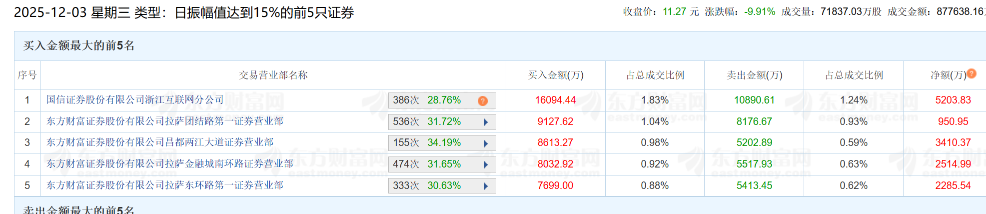The width and height of the screenshot is (986, 214).
Task: Open 东方财富证券拉萨金融城南环路证券营业部 link
Action: [x=170, y=164]
